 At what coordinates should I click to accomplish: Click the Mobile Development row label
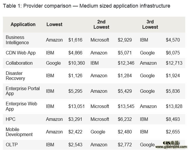pos(19,132)
